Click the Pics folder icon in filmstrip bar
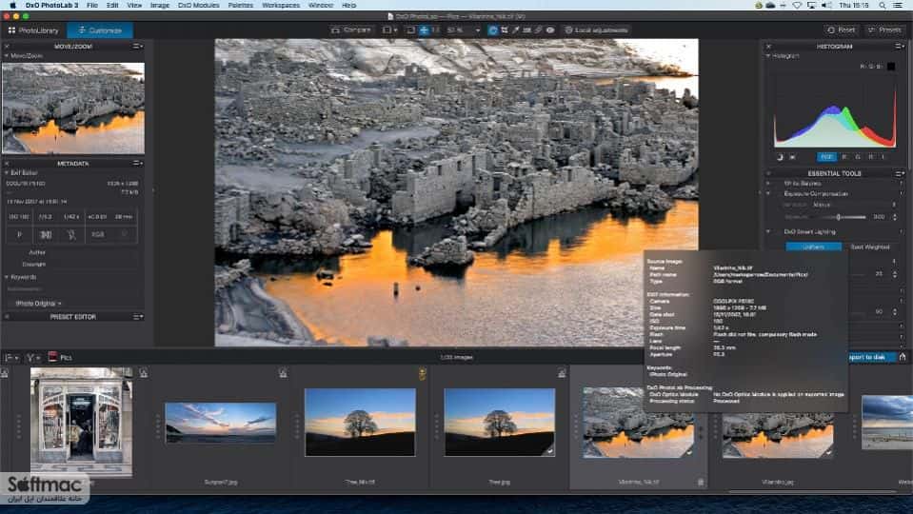The width and height of the screenshot is (913, 514). (x=52, y=357)
